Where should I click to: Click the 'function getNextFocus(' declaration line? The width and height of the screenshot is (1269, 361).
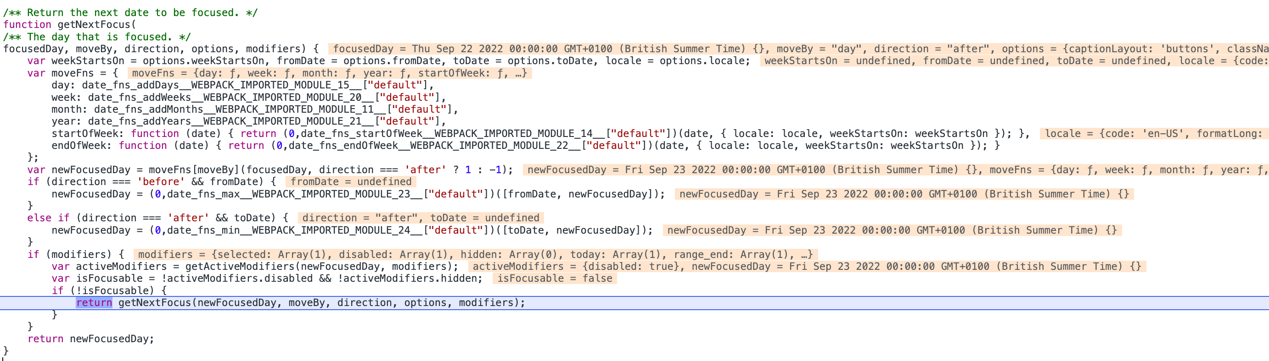(69, 25)
